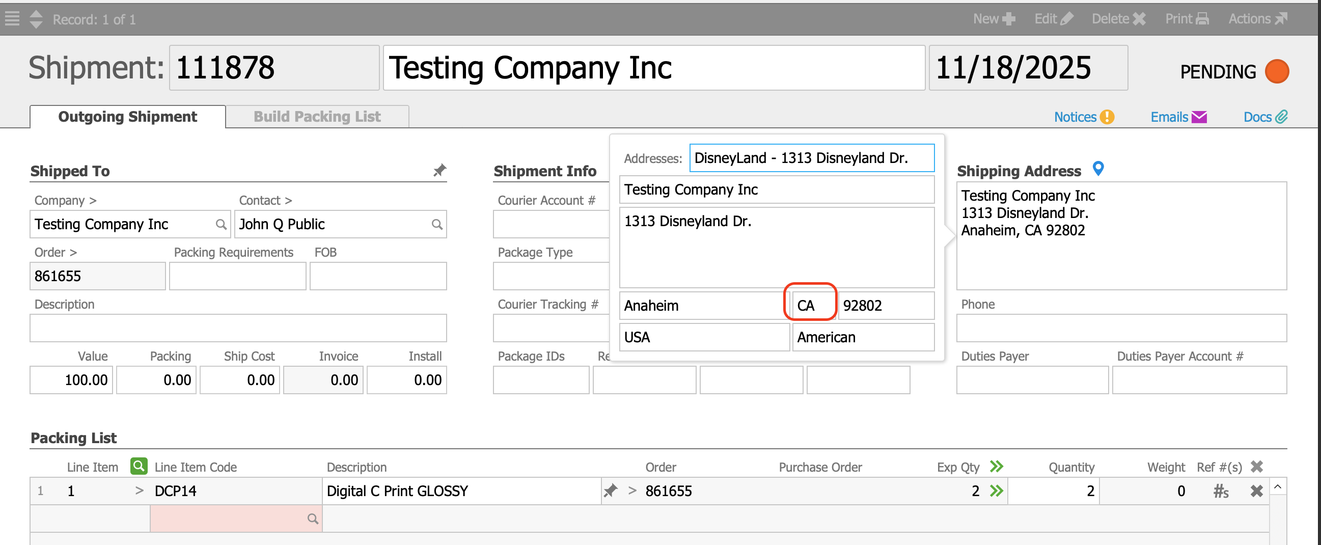Click the pin icon beside Digital C Print
This screenshot has height=545, width=1321.
610,490
